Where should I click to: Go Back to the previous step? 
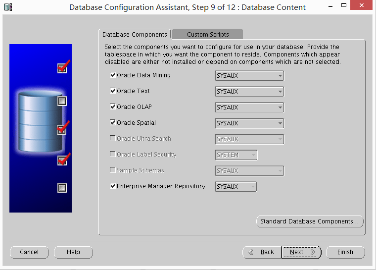262,252
